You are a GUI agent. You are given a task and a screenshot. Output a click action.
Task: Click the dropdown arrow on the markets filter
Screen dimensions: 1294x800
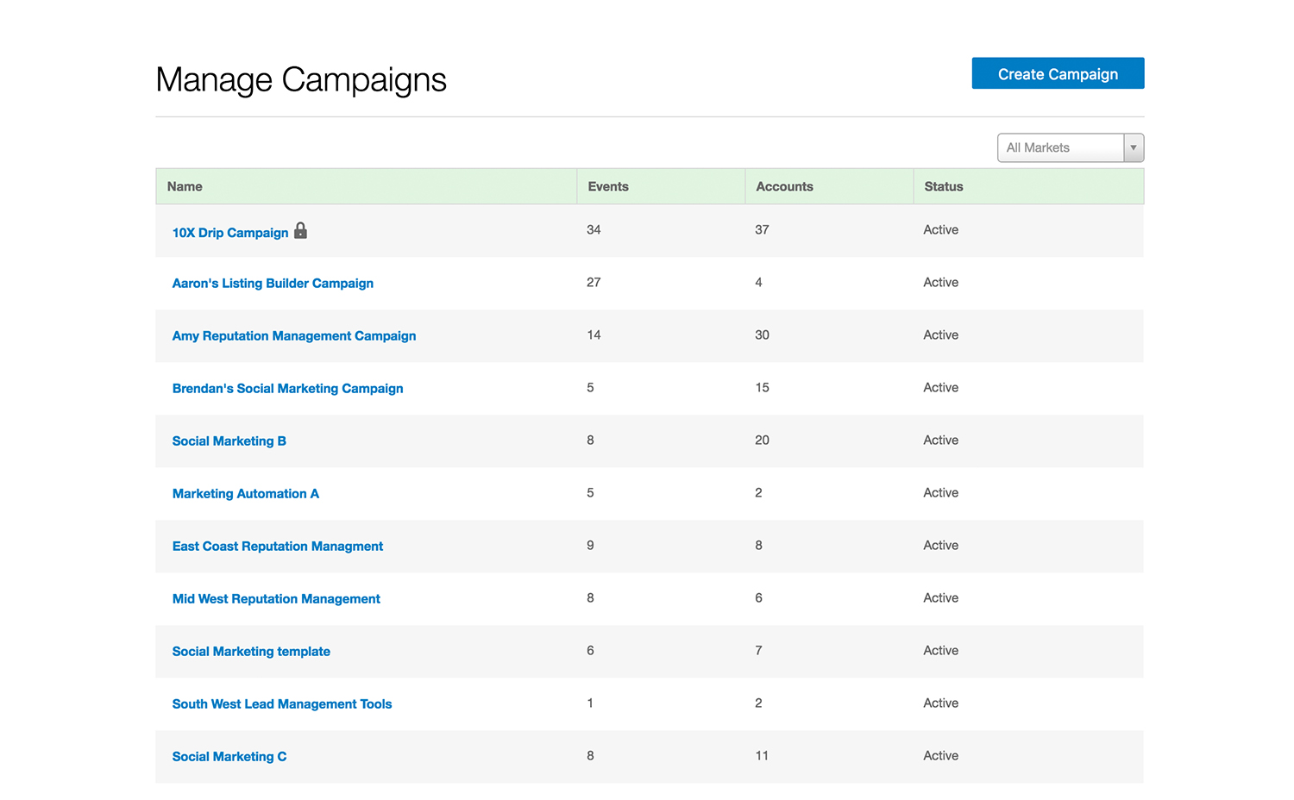1133,147
